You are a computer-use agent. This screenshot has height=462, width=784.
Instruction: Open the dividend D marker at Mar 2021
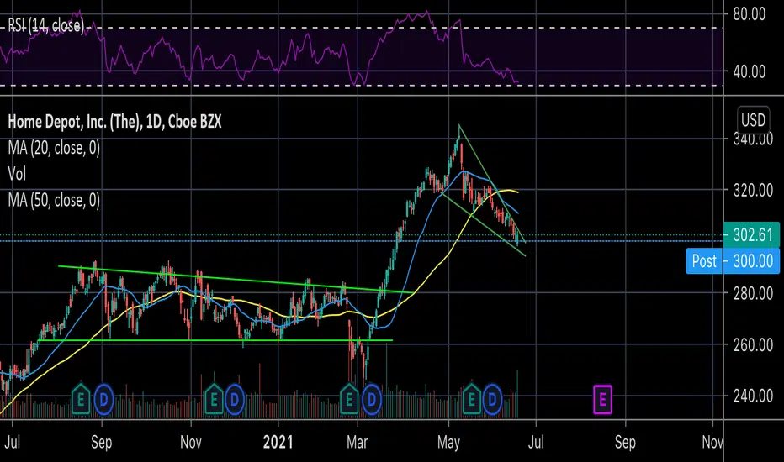tap(372, 400)
